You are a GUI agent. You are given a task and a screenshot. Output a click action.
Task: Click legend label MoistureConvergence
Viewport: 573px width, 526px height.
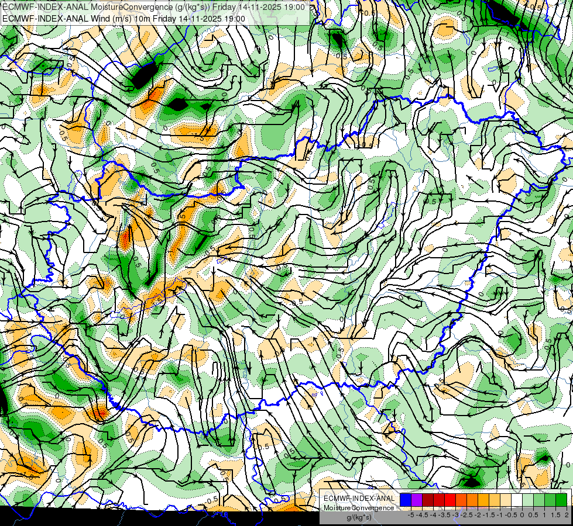pyautogui.click(x=359, y=508)
